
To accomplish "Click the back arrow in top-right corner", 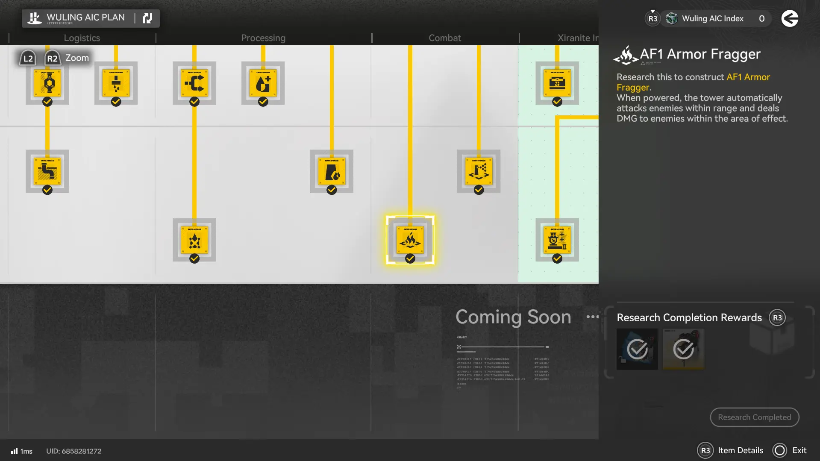I will 790,18.
